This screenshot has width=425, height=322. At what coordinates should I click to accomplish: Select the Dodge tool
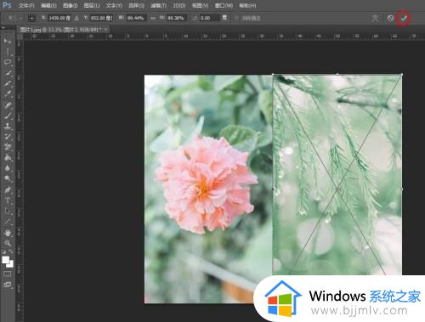(8, 178)
